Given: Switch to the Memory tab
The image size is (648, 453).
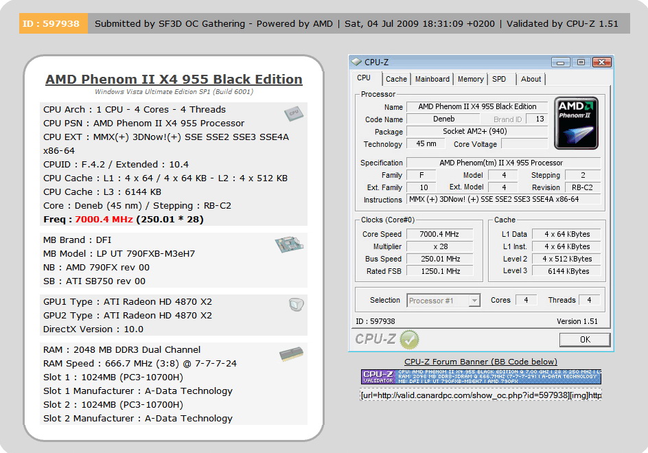Looking at the screenshot, I should [471, 79].
